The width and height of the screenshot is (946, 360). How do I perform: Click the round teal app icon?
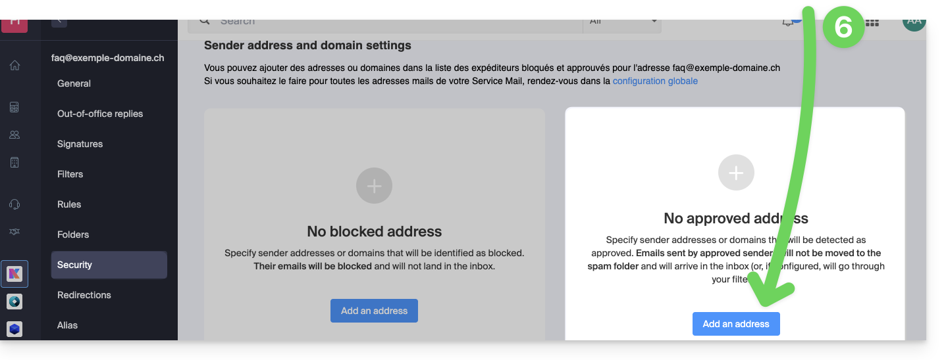pos(14,302)
